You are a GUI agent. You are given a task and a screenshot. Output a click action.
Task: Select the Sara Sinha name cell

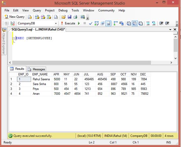[41, 84]
